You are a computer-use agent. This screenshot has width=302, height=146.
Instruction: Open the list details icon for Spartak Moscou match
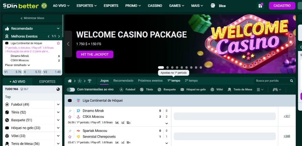[129, 142]
